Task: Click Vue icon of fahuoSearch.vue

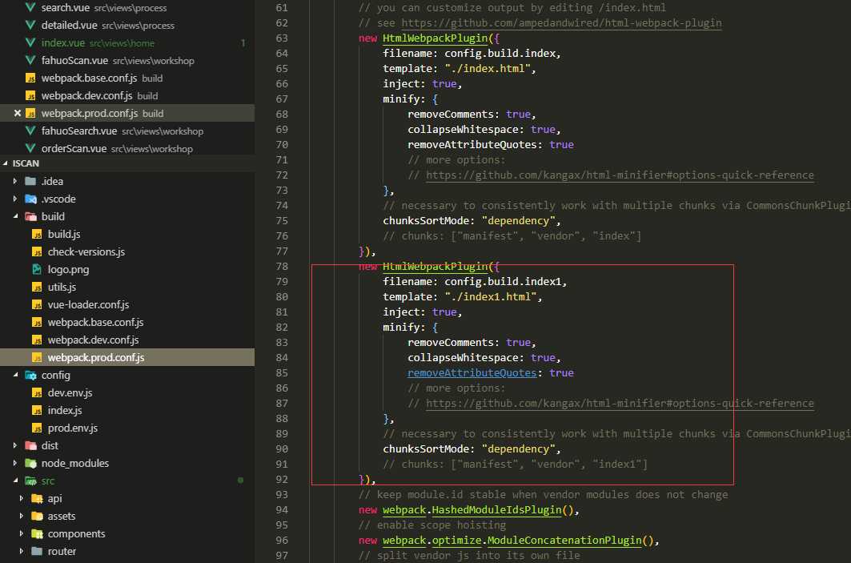Action: point(30,131)
